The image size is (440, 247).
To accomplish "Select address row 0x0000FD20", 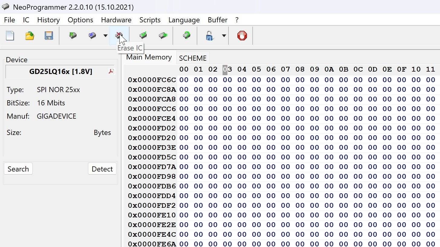I will (152, 138).
